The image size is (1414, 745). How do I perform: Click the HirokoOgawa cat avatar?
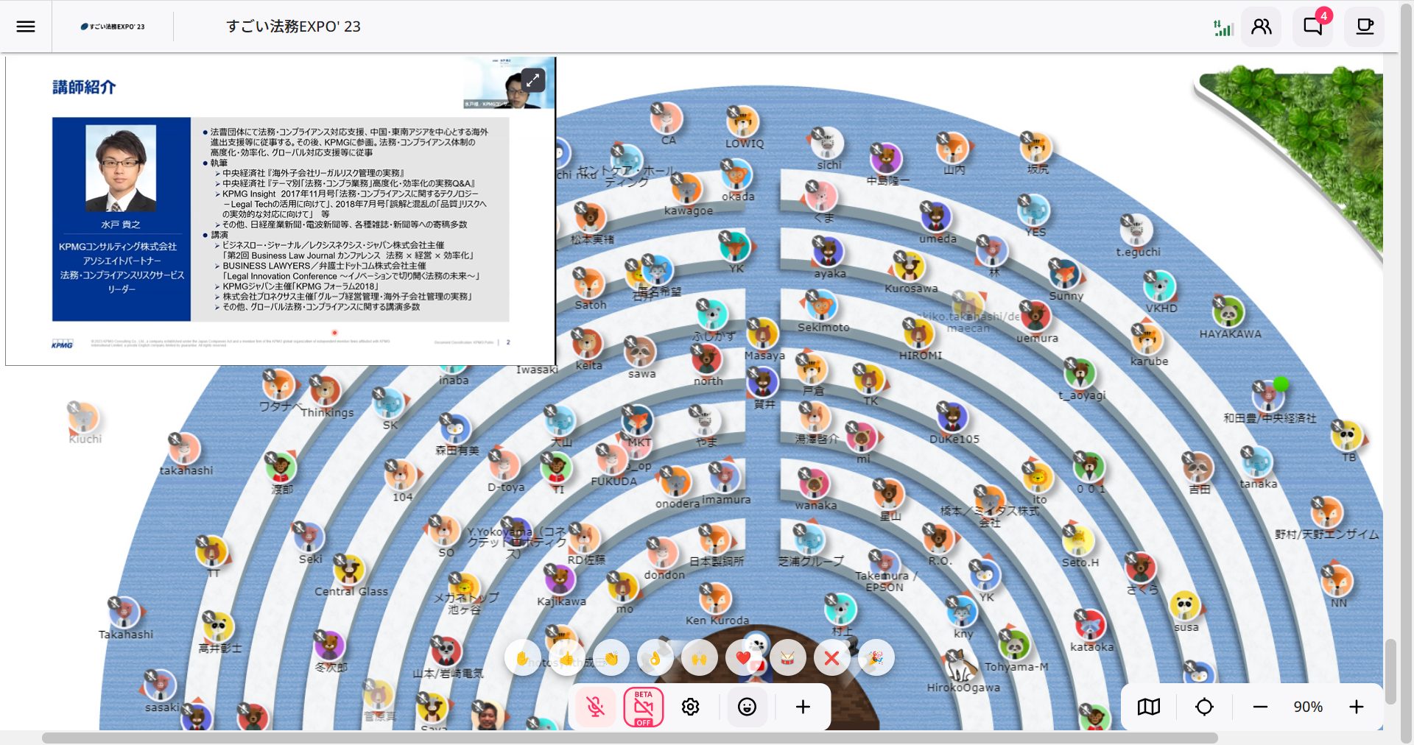962,665
